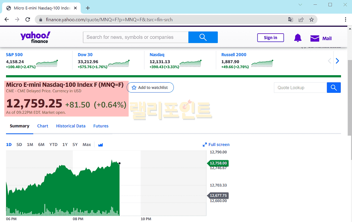
Task: Click the Sign in button
Action: tap(270, 38)
